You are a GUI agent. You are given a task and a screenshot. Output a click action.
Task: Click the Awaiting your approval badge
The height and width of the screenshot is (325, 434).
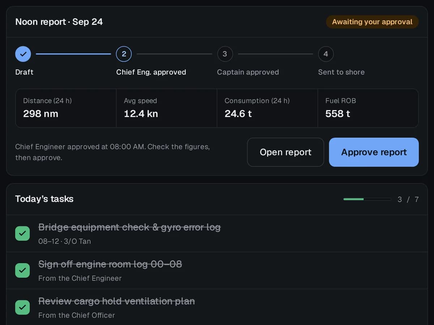point(372,22)
